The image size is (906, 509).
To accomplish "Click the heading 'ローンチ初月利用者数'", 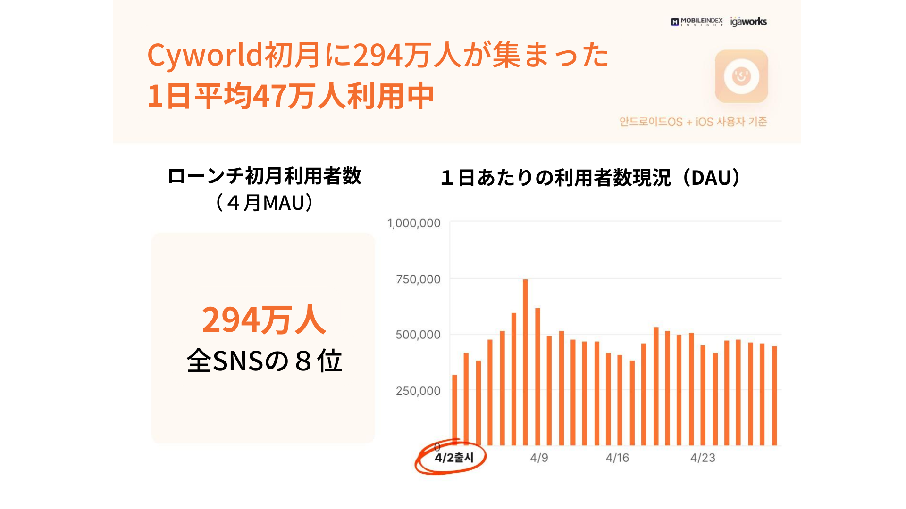I will coord(264,176).
